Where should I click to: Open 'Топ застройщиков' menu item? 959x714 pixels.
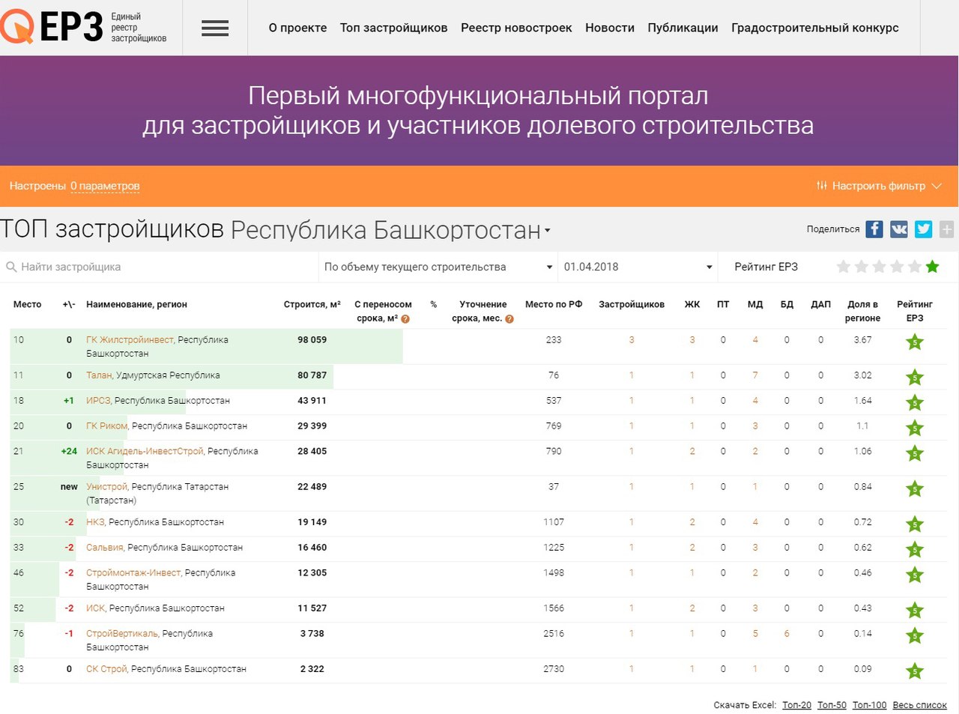click(x=393, y=28)
